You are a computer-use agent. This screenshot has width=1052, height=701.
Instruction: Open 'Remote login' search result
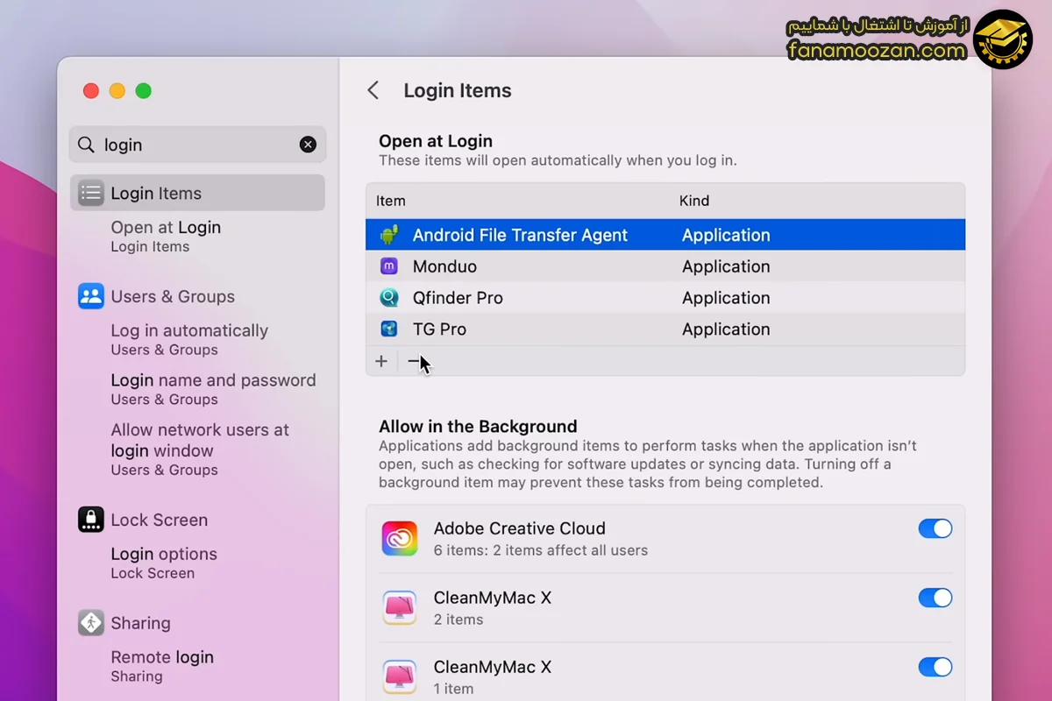pyautogui.click(x=162, y=666)
